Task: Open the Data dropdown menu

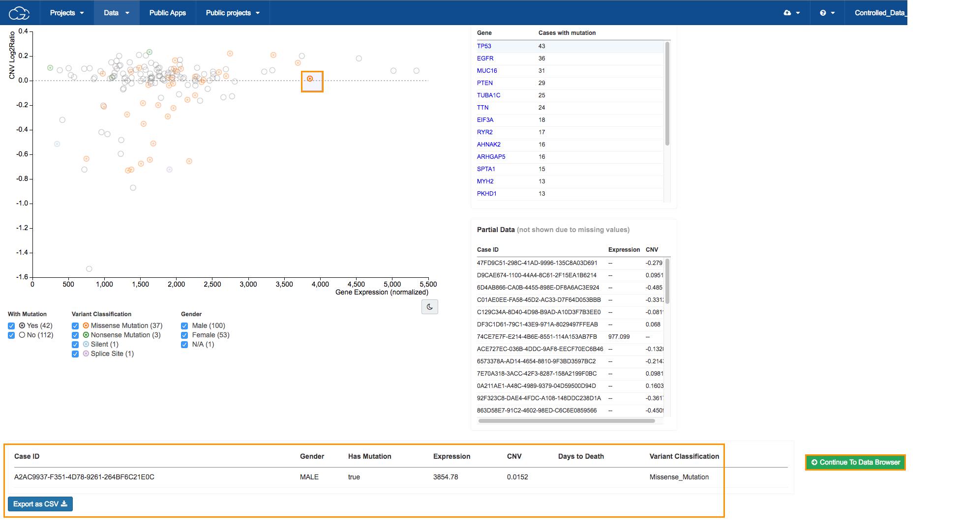Action: coord(117,13)
